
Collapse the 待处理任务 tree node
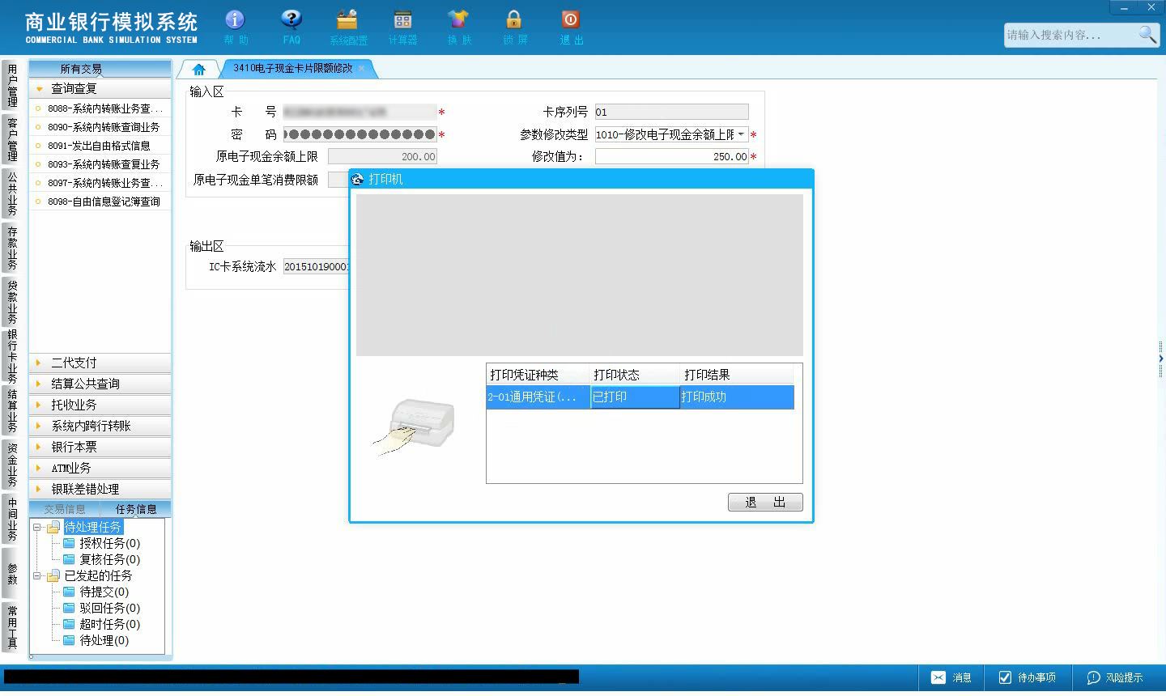pyautogui.click(x=36, y=527)
